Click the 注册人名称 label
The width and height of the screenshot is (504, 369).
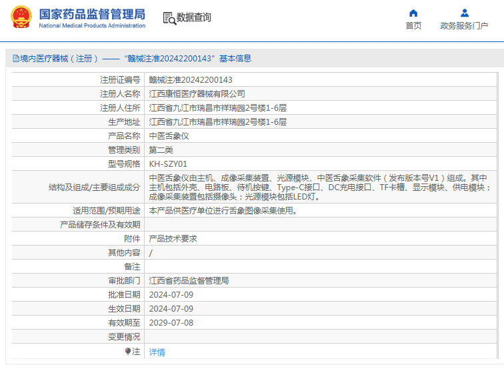pyautogui.click(x=120, y=94)
